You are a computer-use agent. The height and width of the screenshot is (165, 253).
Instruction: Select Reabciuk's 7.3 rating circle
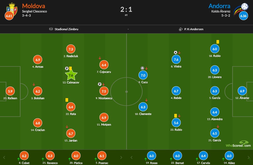[x=71, y=49]
